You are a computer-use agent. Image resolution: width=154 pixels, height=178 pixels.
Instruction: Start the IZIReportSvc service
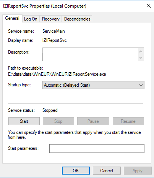(24, 121)
